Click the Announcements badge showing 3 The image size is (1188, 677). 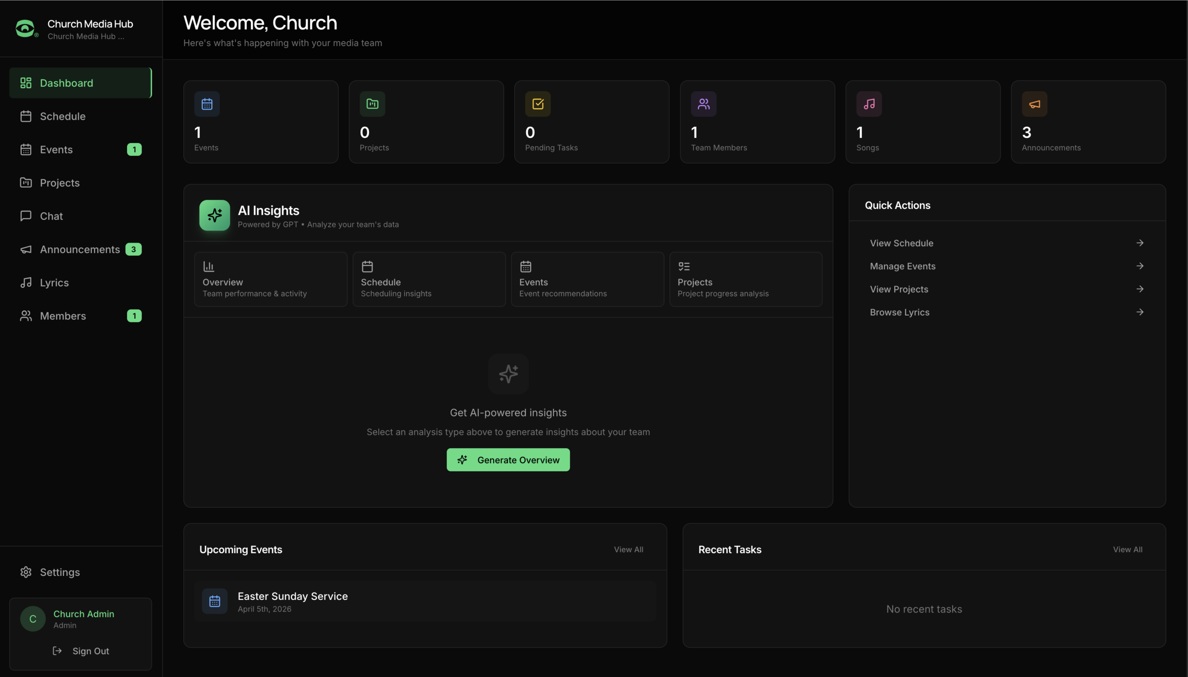(134, 249)
